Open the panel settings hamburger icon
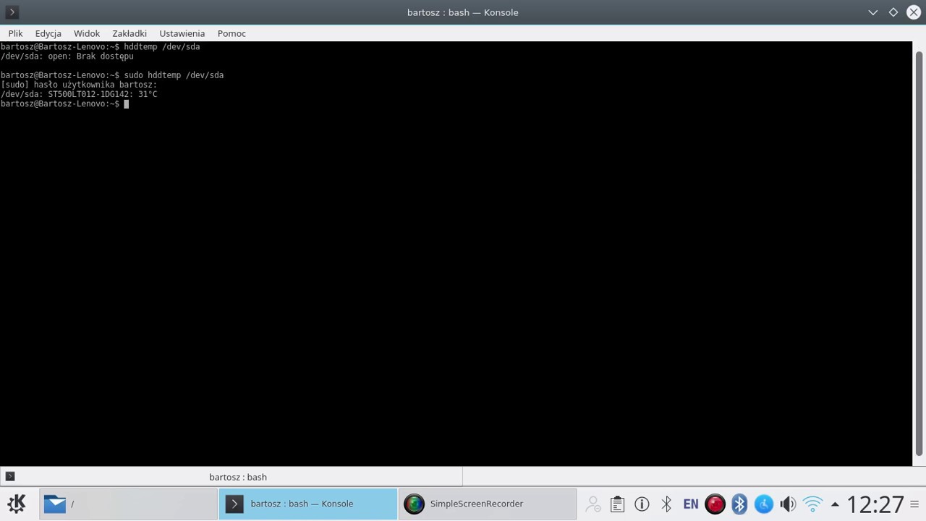This screenshot has height=521, width=926. (916, 504)
